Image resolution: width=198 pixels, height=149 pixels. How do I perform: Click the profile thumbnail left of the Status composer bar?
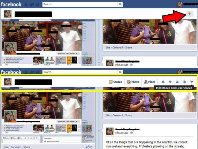coord(8,82)
